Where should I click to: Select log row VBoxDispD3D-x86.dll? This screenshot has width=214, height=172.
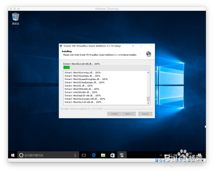pos(83,95)
